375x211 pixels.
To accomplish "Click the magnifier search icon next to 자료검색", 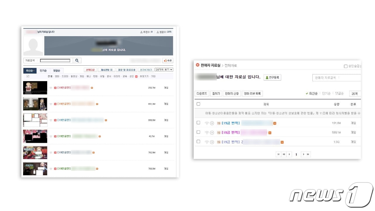I will coord(76,61).
